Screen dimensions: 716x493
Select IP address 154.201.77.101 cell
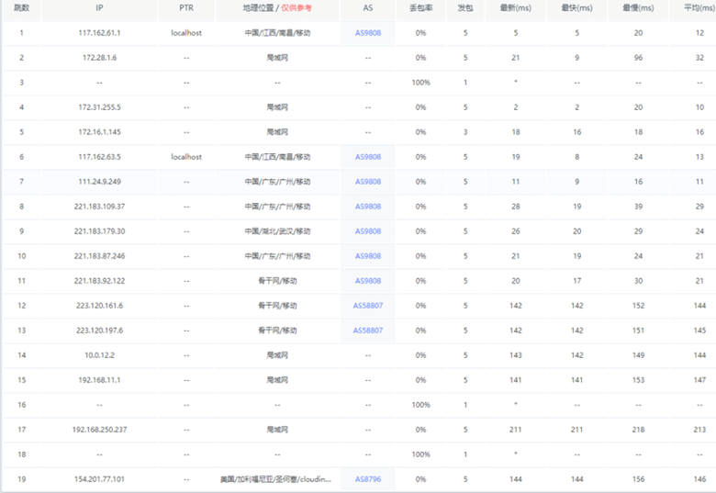[99, 479]
